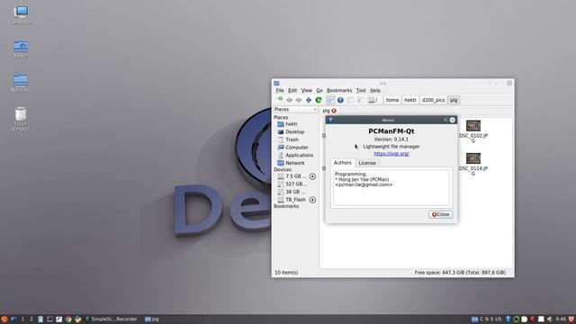Reload the folder with green refresh icon
Screen dimensions: 576x324
pos(319,100)
